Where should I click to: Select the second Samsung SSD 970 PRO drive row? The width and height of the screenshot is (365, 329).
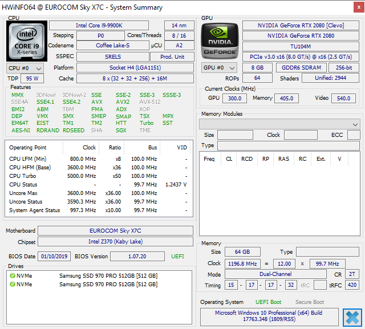coord(99,285)
